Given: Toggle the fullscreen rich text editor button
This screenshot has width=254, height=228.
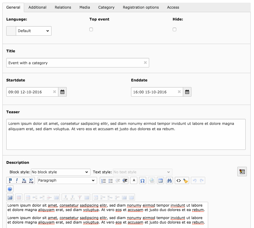Looking at the screenshot, I should click(x=242, y=172).
